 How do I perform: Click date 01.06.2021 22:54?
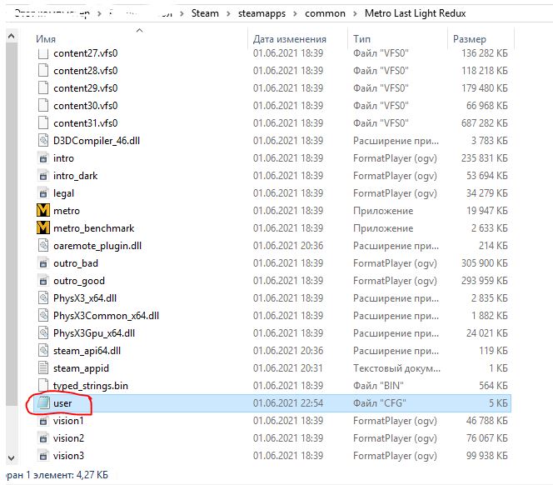pos(288,403)
